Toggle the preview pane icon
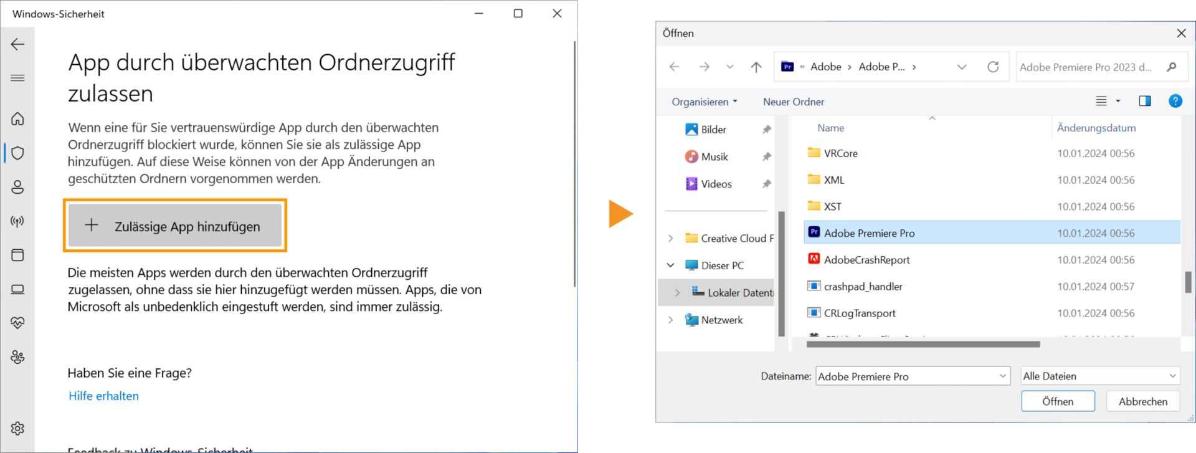1196x453 pixels. point(1145,101)
